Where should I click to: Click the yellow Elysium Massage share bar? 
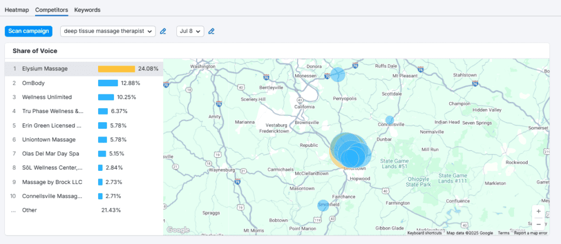tap(117, 69)
